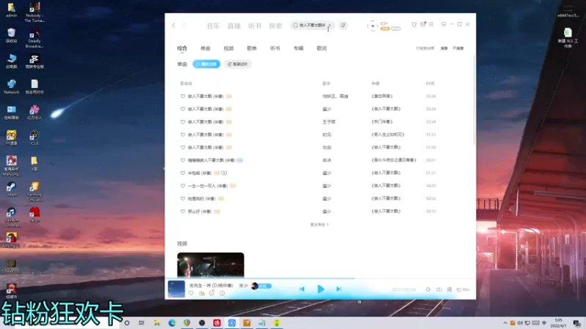Image resolution: width=586 pixels, height=329 pixels.
Task: Click the blue play-all button
Action: pyautogui.click(x=207, y=64)
